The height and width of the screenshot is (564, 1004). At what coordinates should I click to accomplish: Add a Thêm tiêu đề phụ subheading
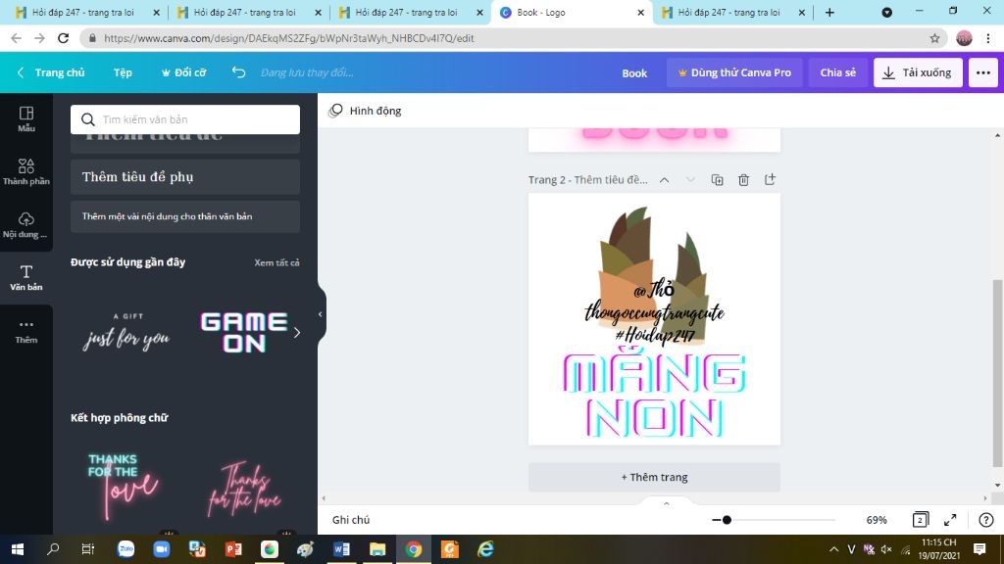coord(185,176)
